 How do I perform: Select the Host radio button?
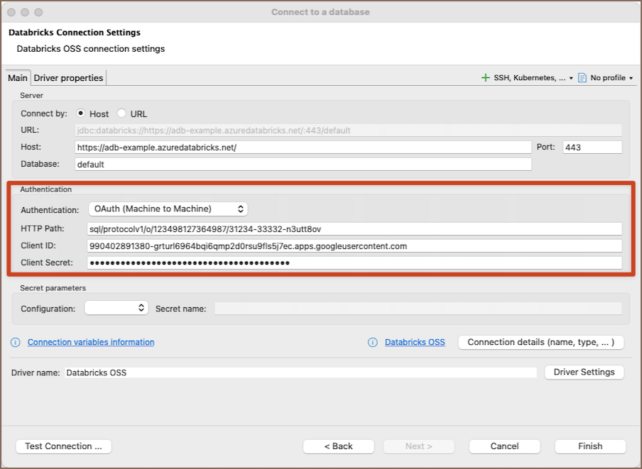point(81,114)
